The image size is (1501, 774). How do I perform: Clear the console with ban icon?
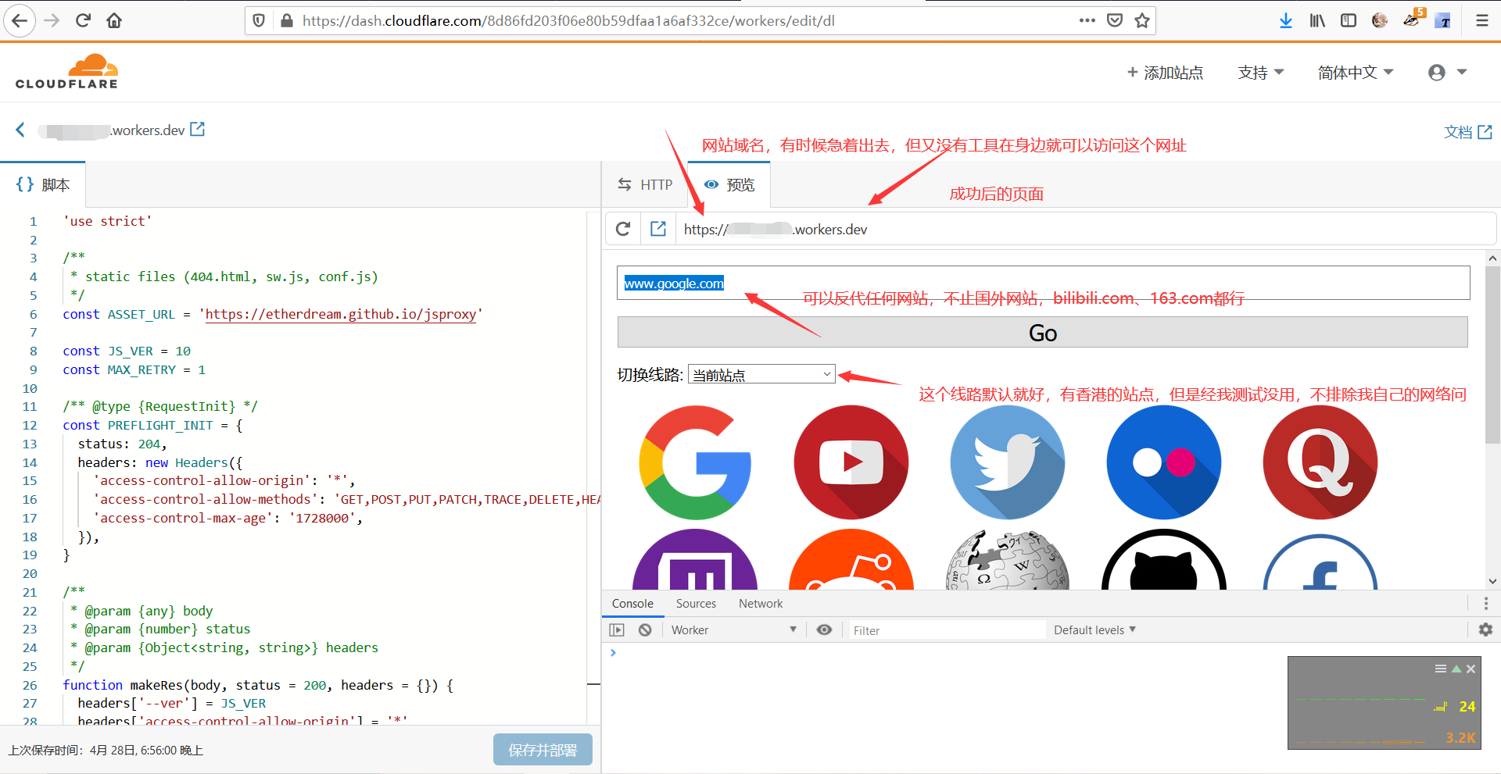[x=645, y=630]
